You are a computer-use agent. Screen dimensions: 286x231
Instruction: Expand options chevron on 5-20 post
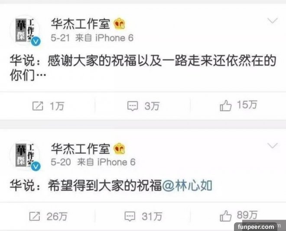point(273,145)
